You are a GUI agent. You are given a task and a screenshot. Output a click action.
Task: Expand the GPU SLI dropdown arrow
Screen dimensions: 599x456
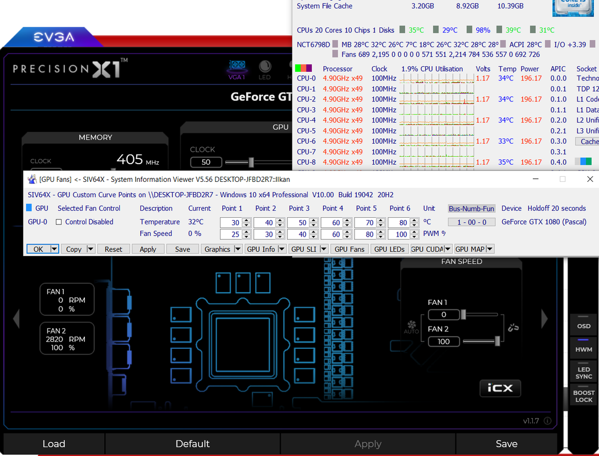324,249
